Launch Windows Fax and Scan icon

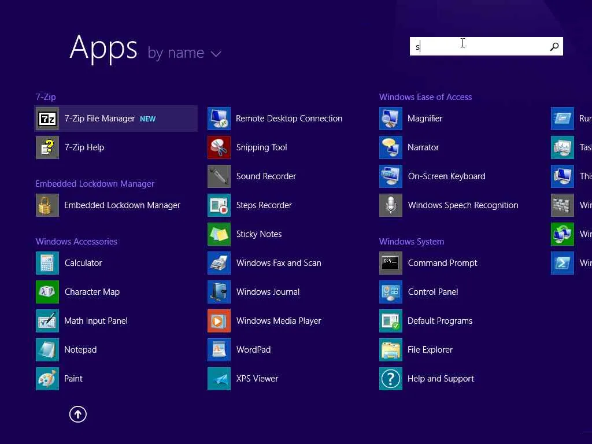click(x=219, y=263)
